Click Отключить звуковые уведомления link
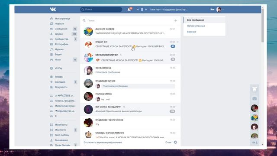 [103, 143]
